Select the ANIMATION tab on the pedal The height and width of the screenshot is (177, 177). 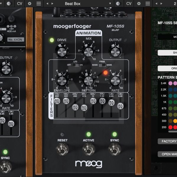88,33
